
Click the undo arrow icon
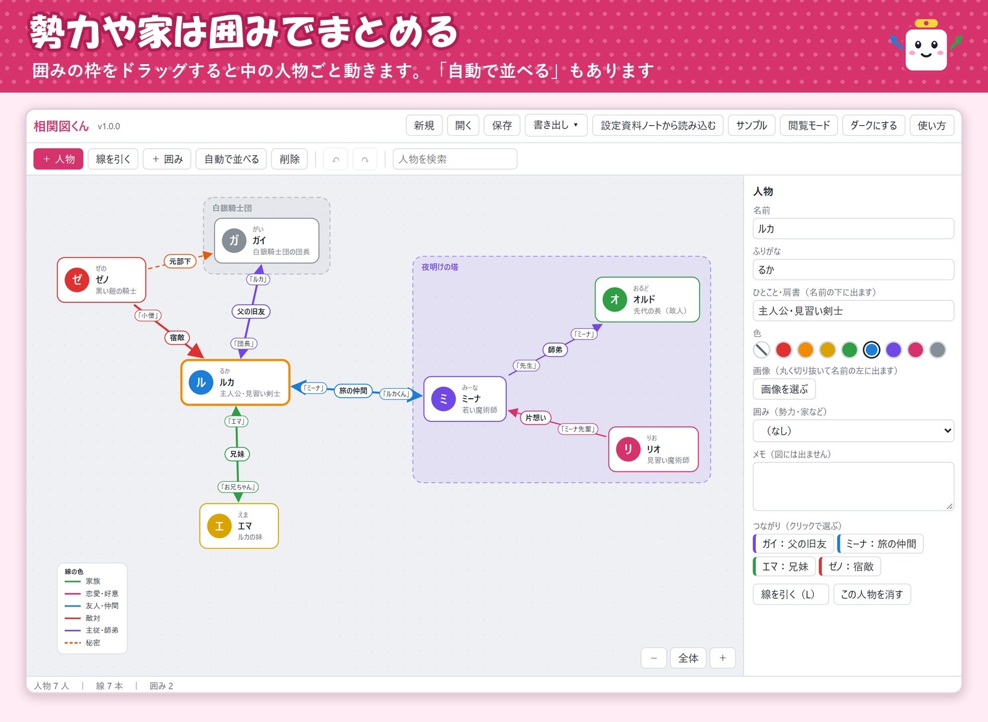(x=335, y=159)
